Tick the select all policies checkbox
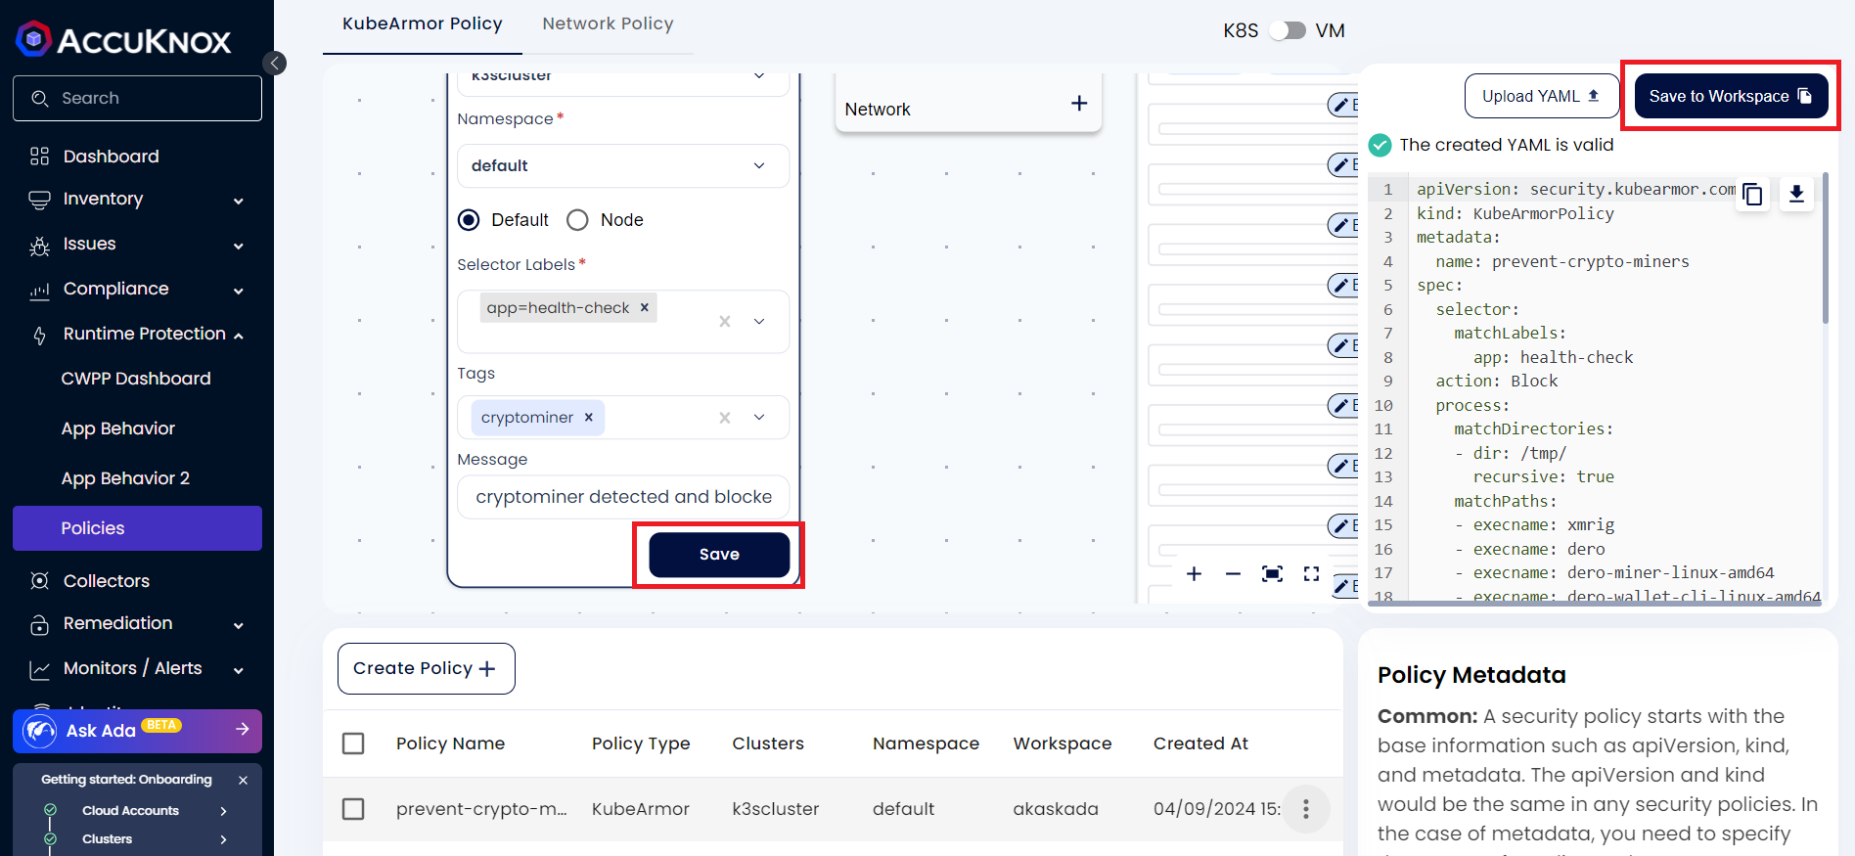Image resolution: width=1855 pixels, height=856 pixels. click(x=353, y=743)
